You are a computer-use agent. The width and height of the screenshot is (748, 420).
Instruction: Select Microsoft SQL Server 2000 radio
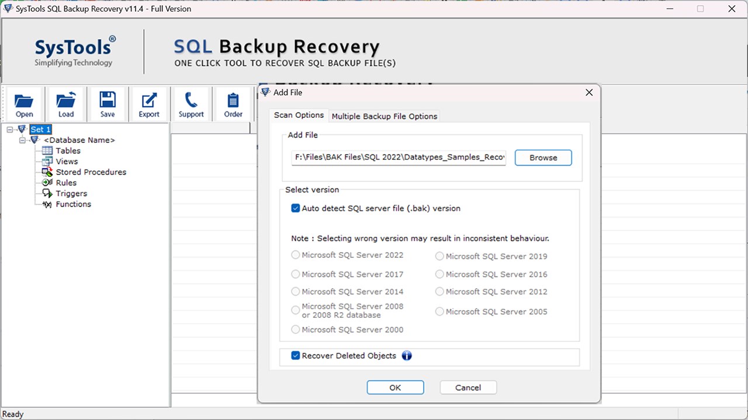pyautogui.click(x=296, y=330)
